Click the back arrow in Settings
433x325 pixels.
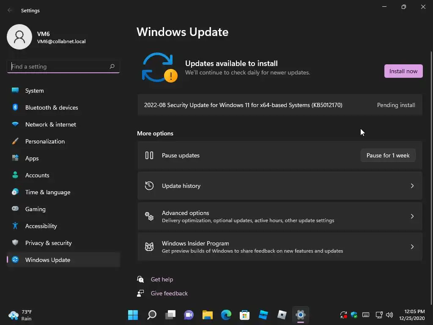(10, 10)
